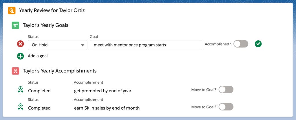Click the 'get promoted by end of year' accomplishment text
This screenshot has height=120, width=296.
tap(103, 91)
